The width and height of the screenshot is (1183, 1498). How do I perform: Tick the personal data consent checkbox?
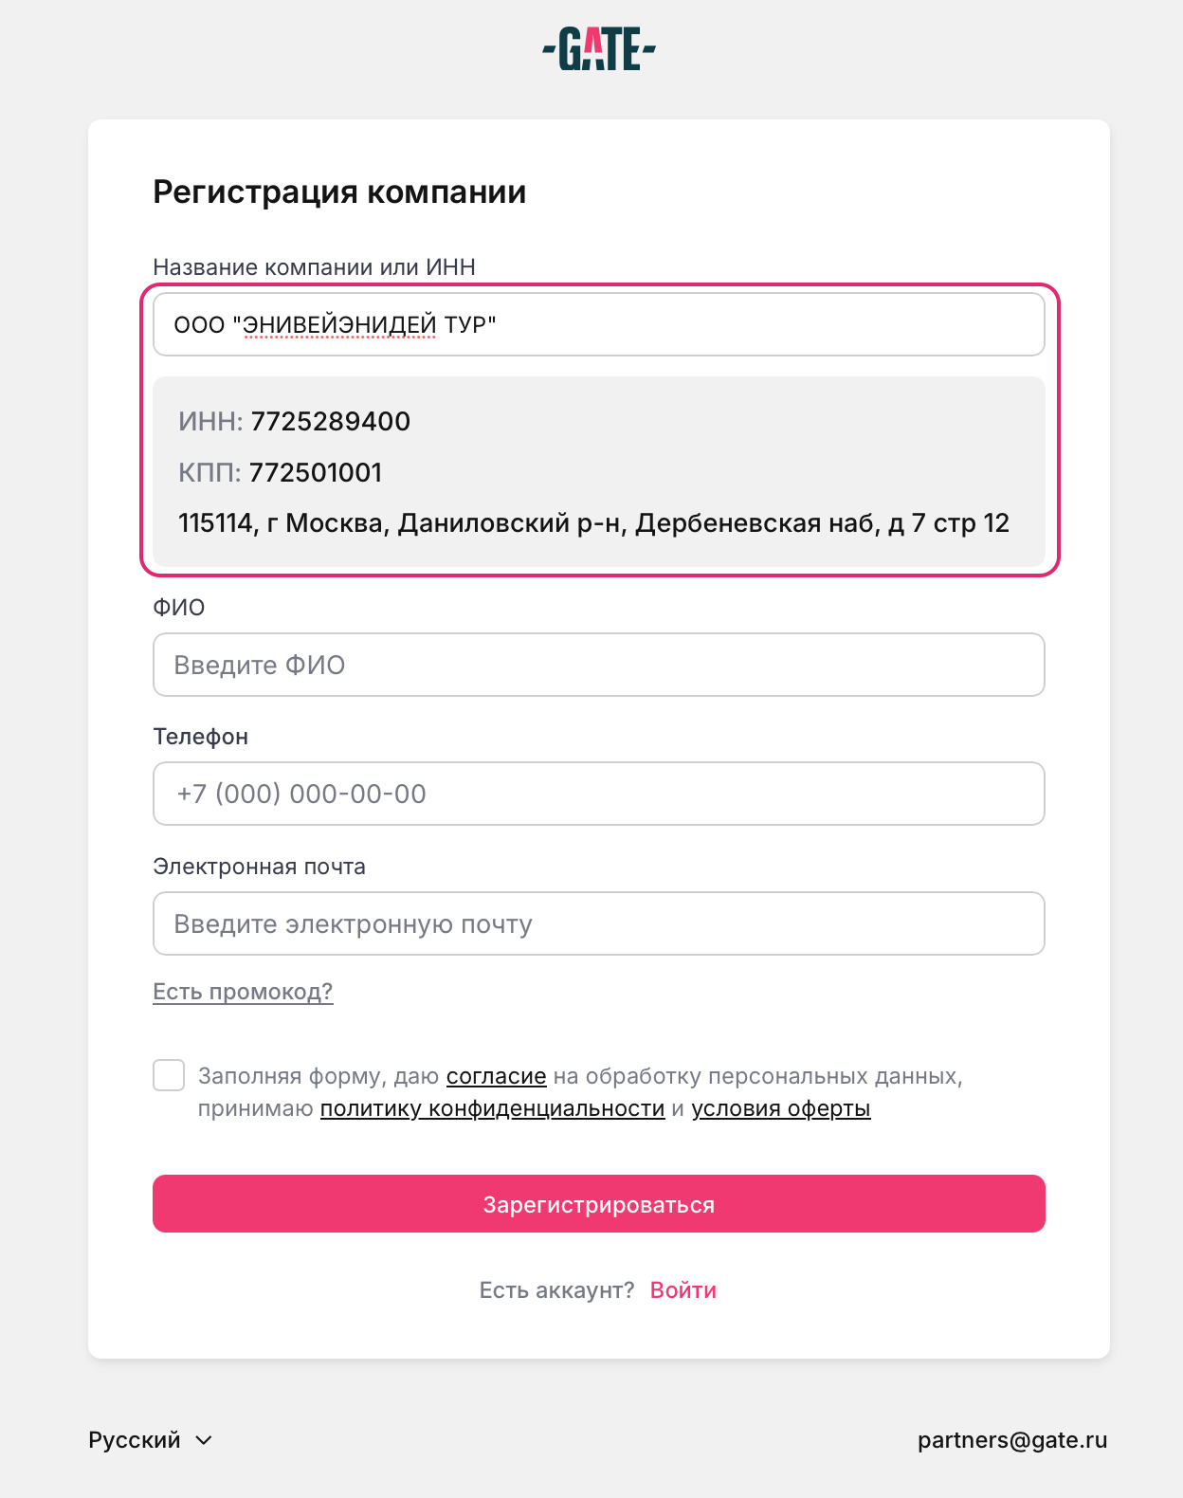tap(169, 1076)
